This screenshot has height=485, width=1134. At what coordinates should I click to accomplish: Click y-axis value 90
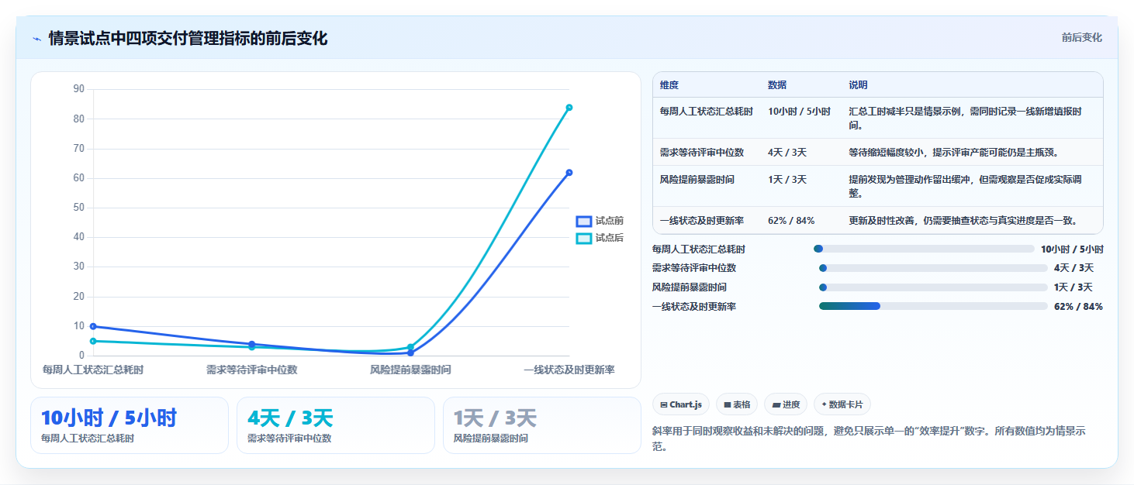coord(78,89)
